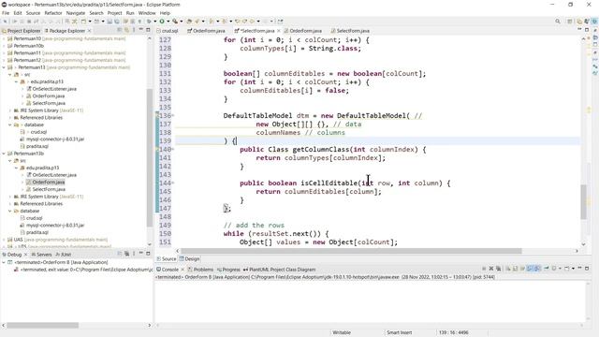Image resolution: width=599 pixels, height=337 pixels.
Task: Expand the Pertemuan10 project node
Action: (x=4, y=38)
